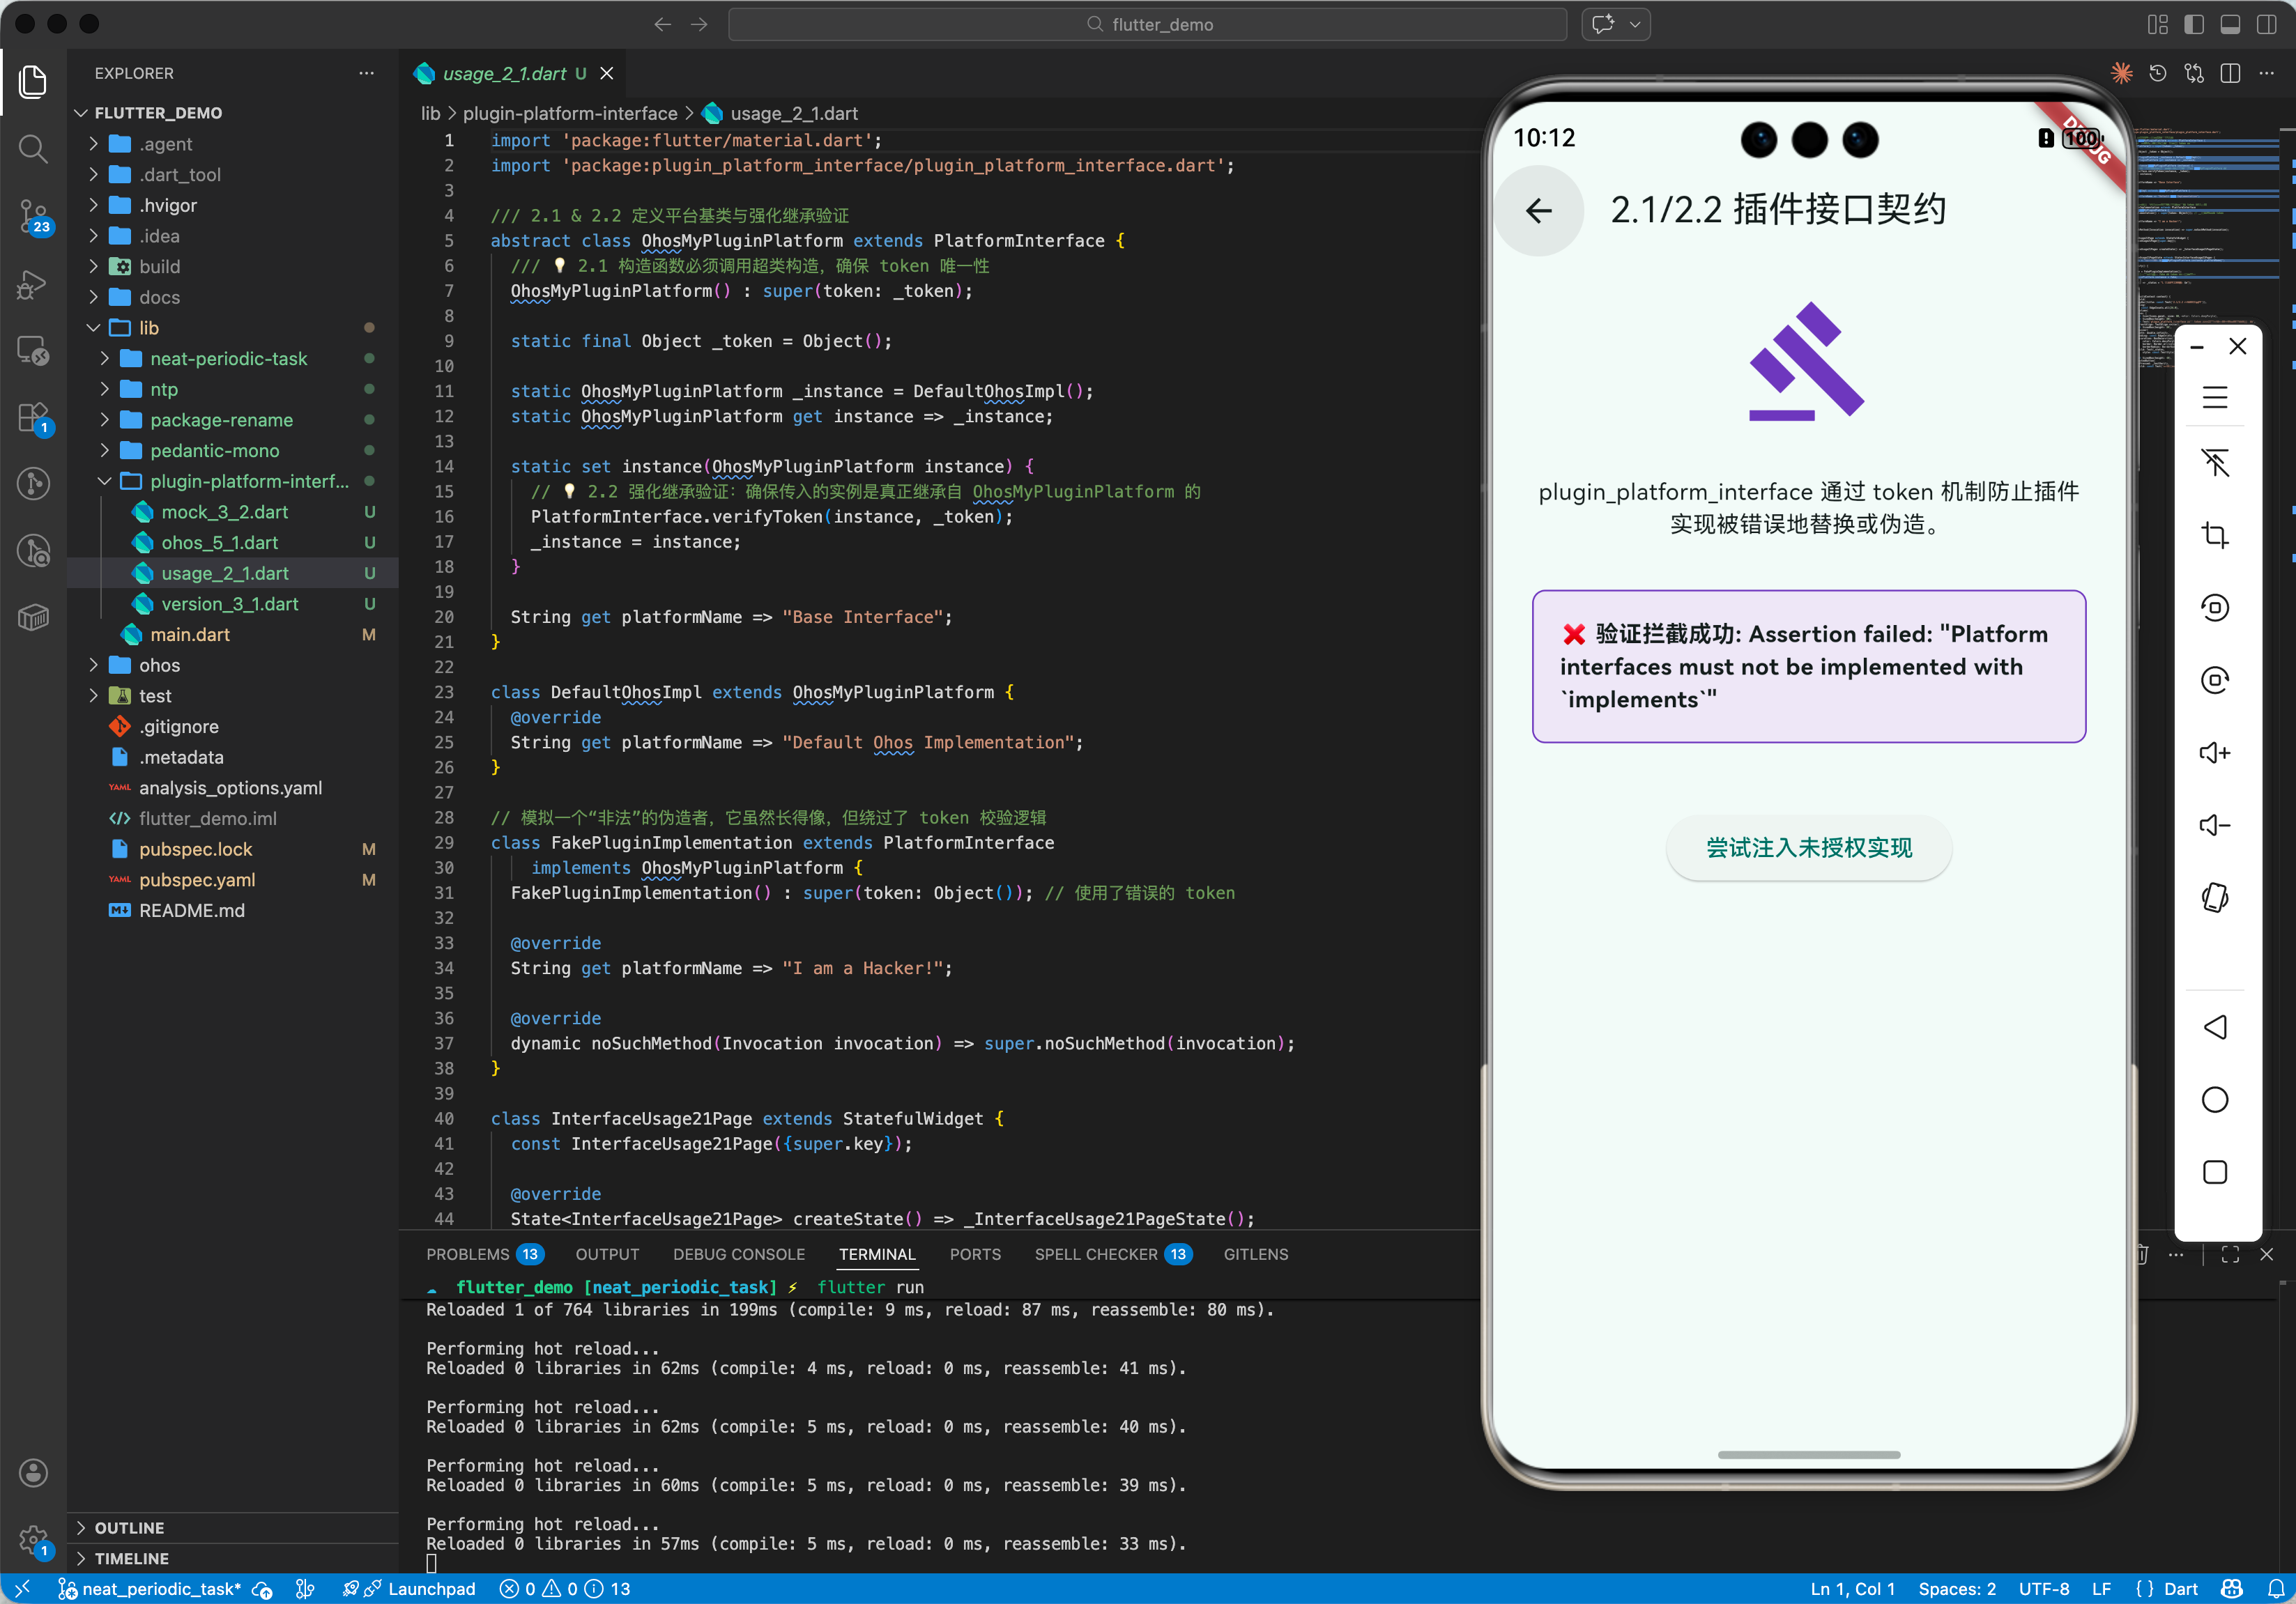Tap 尝试注入未授权实现 button in app
This screenshot has width=2296, height=1604.
pyautogui.click(x=1808, y=847)
